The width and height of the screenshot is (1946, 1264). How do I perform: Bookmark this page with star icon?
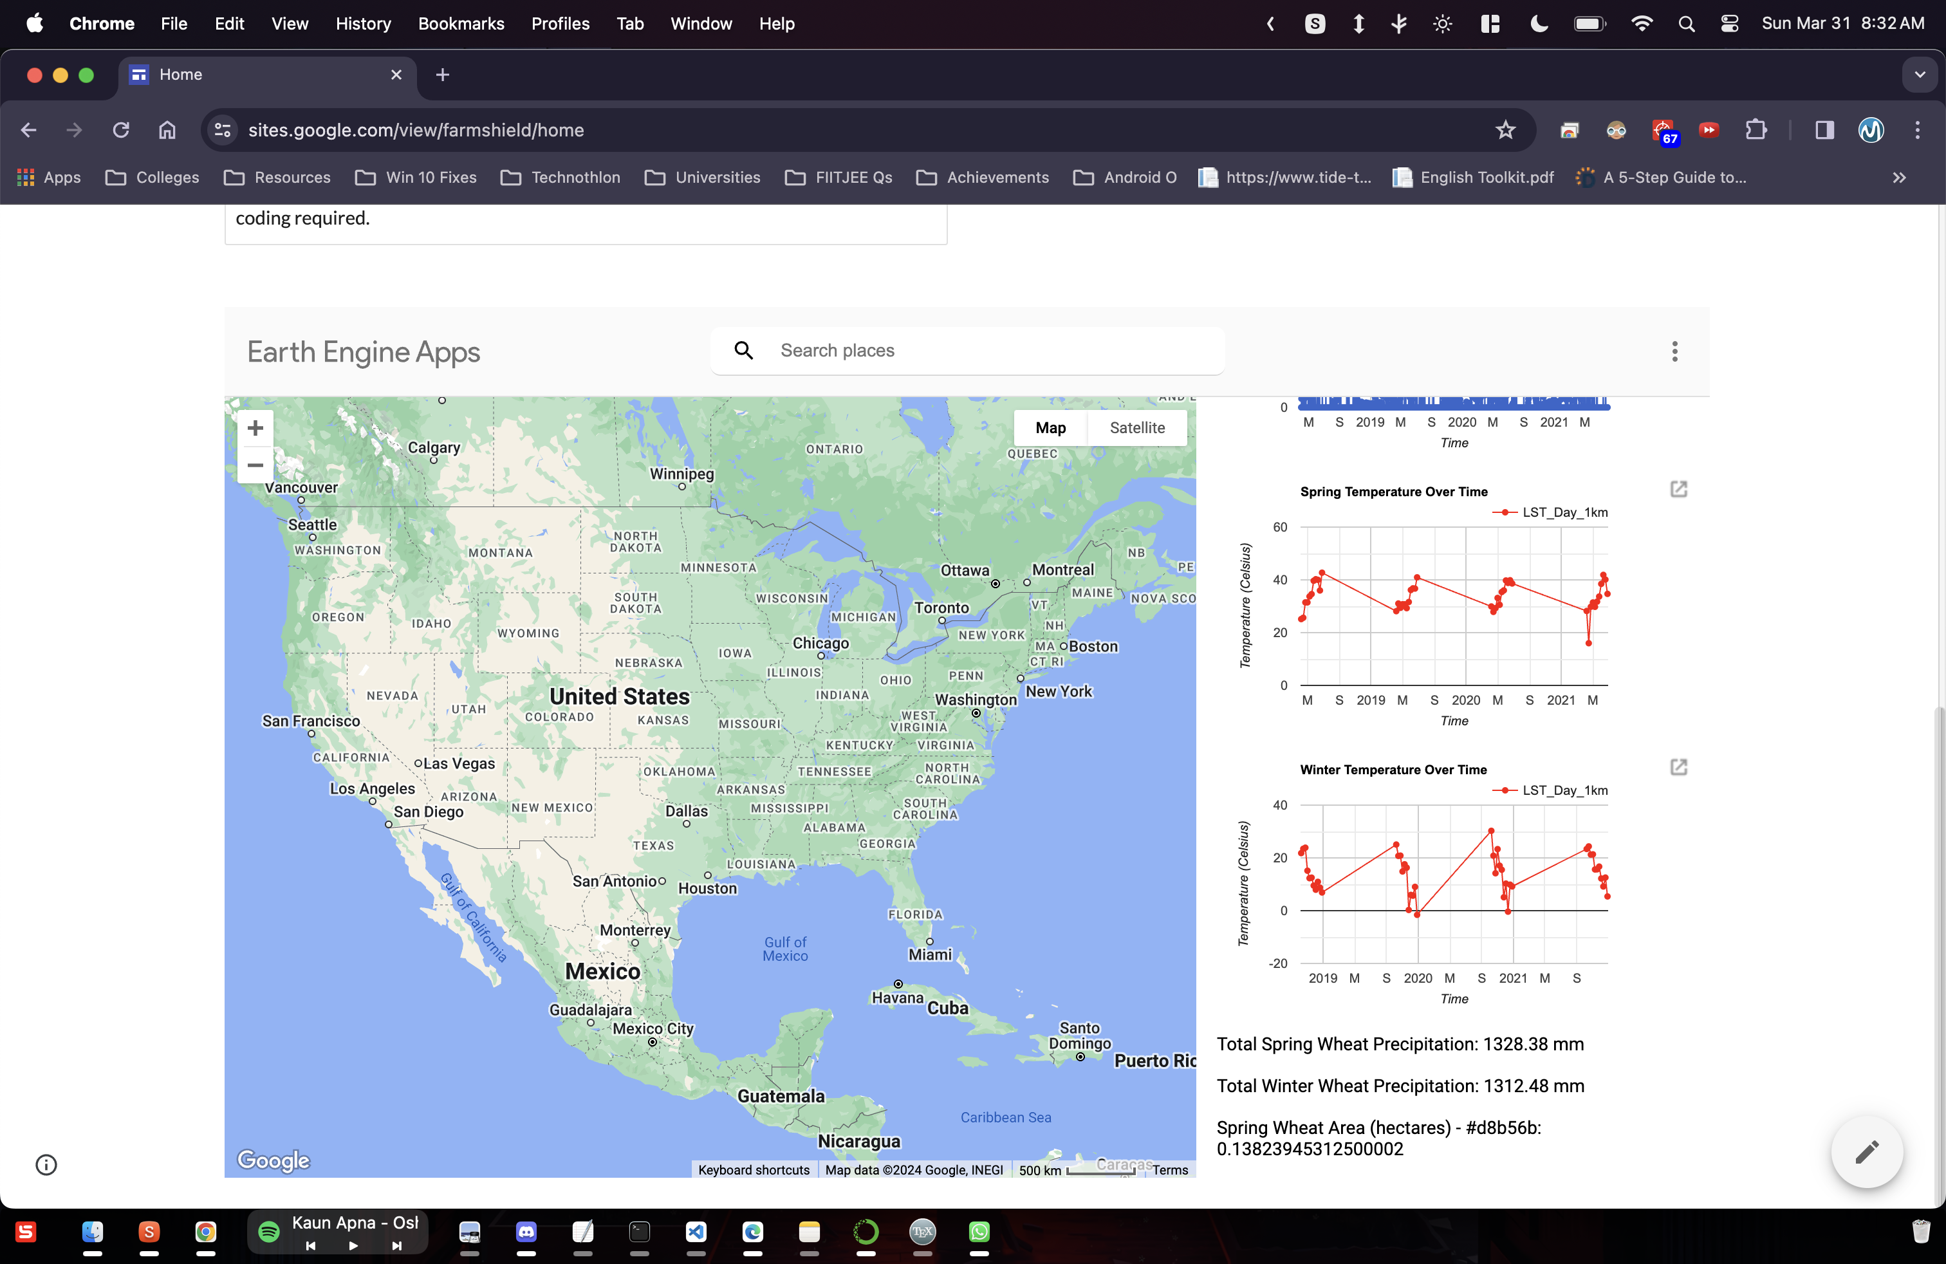[1505, 130]
